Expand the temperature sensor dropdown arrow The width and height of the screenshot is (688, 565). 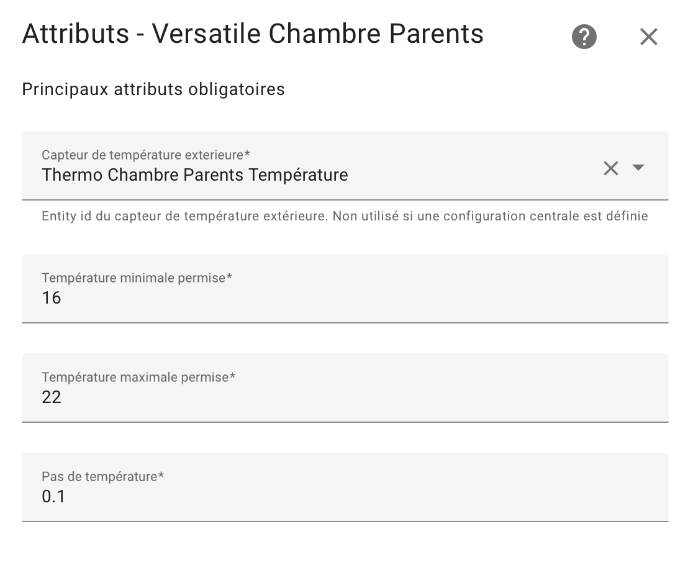pyautogui.click(x=638, y=167)
